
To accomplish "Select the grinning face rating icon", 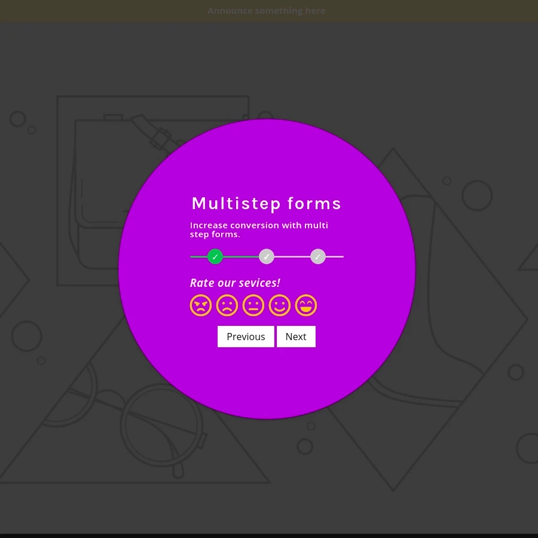I will [306, 305].
